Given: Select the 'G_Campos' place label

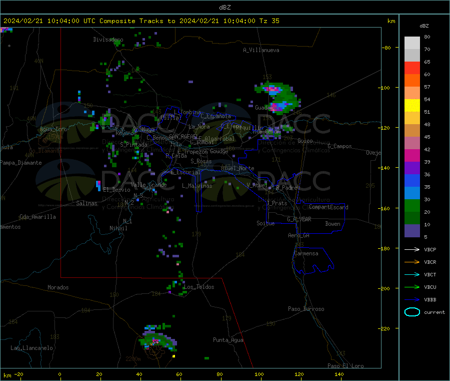Looking at the screenshot, I should [x=339, y=146].
